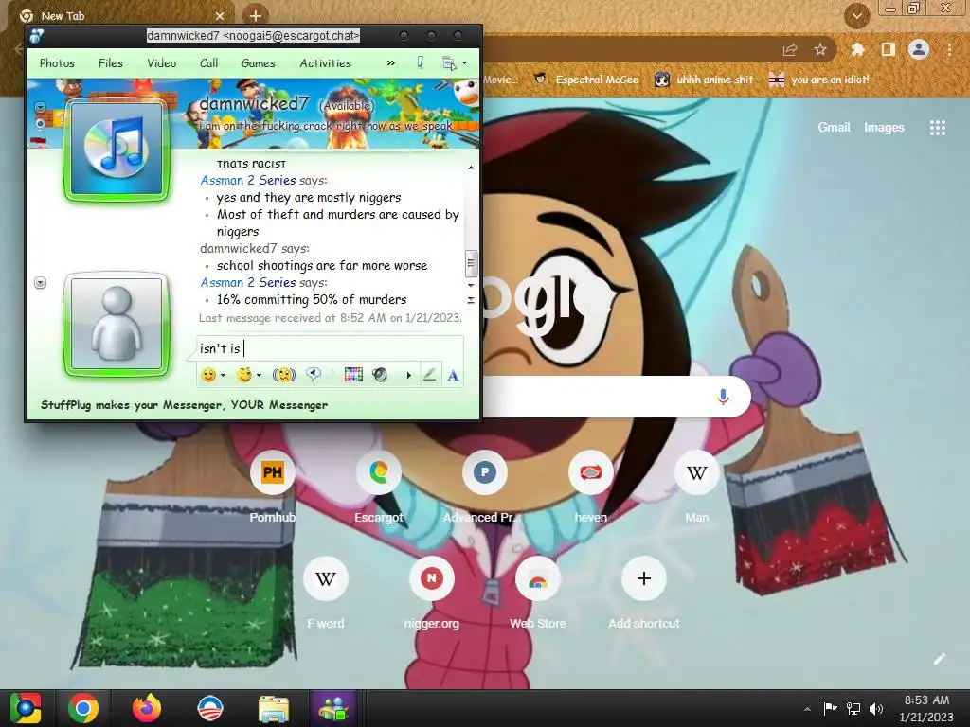Click your own default avatar picture
970x727 pixels.
pyautogui.click(x=117, y=324)
